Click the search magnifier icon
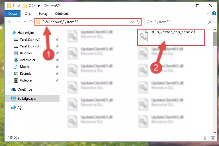219x146 pixels. pos(210,22)
